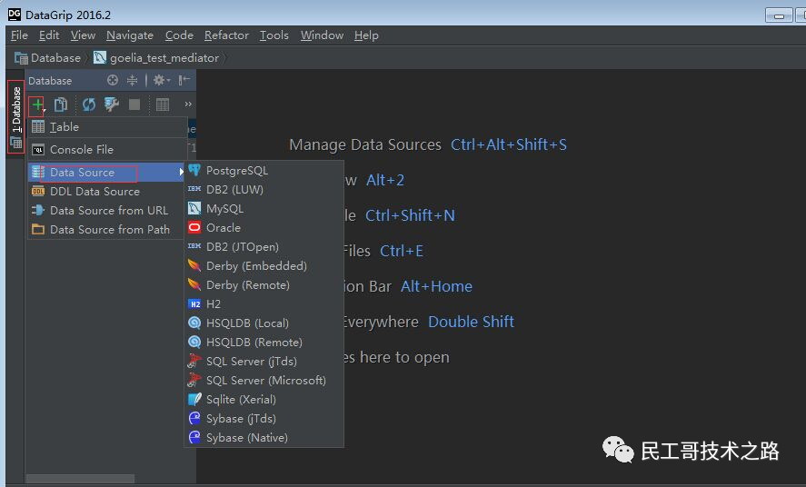Click the Database panel horizontal scrollbar
The height and width of the screenshot is (487, 806).
click(x=81, y=479)
